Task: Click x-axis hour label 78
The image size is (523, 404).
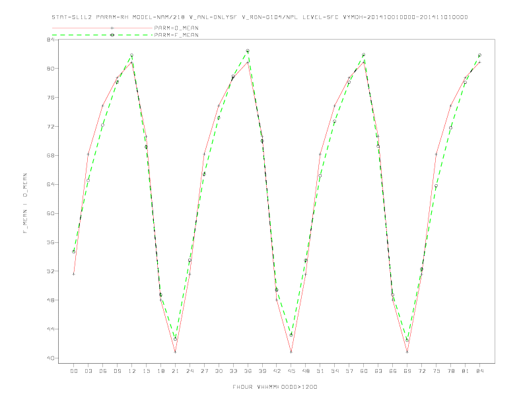Action: click(x=451, y=371)
